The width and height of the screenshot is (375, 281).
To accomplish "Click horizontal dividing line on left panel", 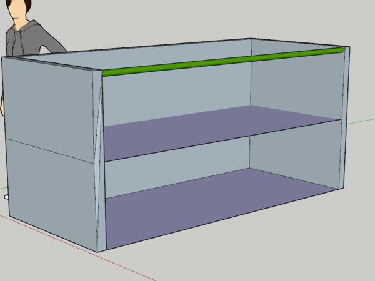I will coord(50,150).
